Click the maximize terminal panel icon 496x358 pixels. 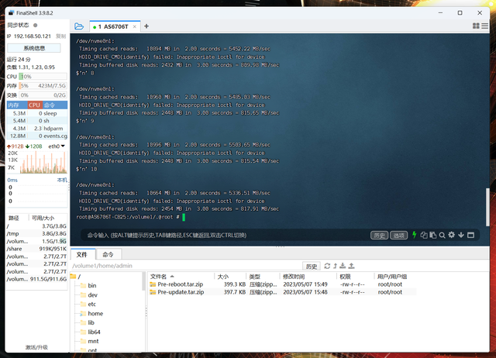click(470, 235)
